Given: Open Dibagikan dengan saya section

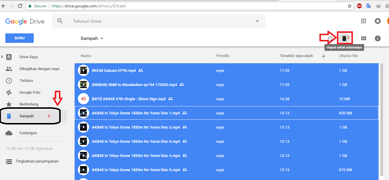Looking at the screenshot, I should (x=39, y=69).
